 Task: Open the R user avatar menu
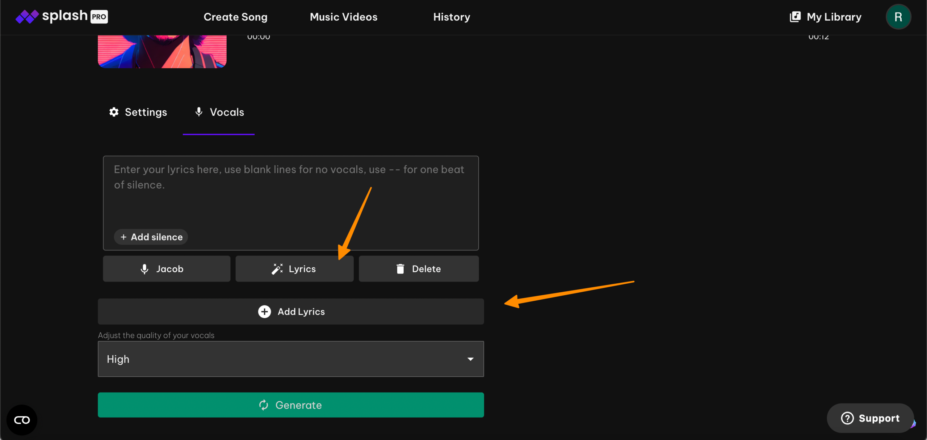pyautogui.click(x=898, y=17)
